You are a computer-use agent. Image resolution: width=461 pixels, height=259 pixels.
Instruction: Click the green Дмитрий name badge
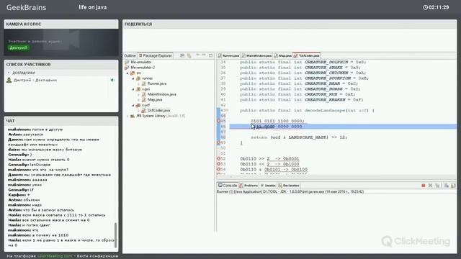tap(18, 47)
